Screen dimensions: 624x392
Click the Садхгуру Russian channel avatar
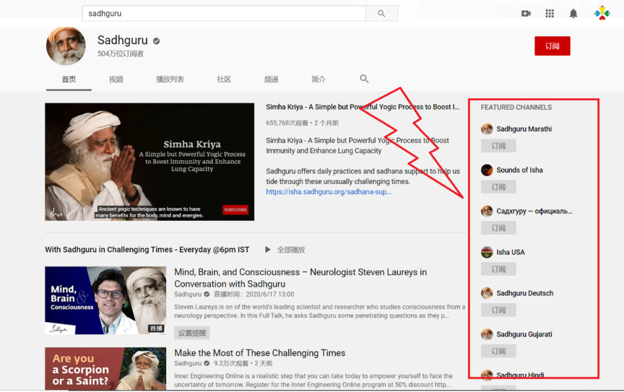coord(487,211)
